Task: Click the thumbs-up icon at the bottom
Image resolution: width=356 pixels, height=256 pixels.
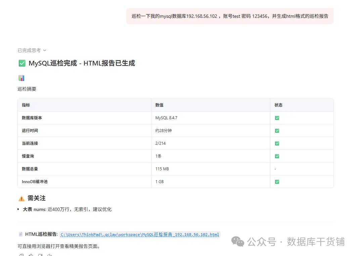Action: point(31,255)
